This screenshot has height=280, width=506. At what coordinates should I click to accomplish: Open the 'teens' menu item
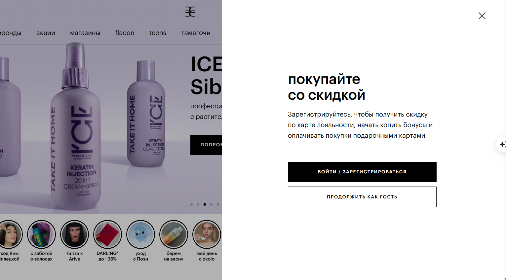tap(158, 33)
